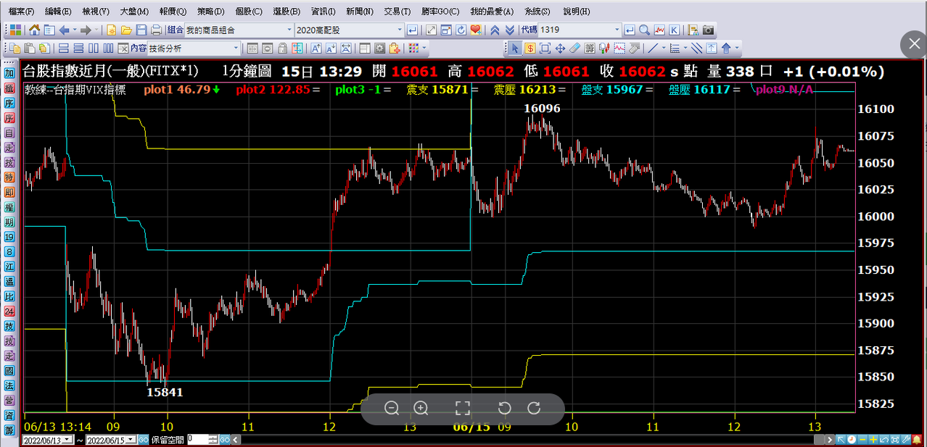Click the rotate right icon in the viewer overlay
This screenshot has width=927, height=447.
coord(534,408)
